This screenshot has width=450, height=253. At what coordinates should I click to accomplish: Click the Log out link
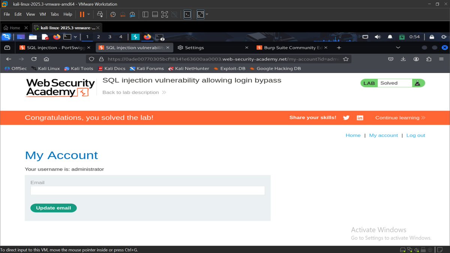coord(416,135)
